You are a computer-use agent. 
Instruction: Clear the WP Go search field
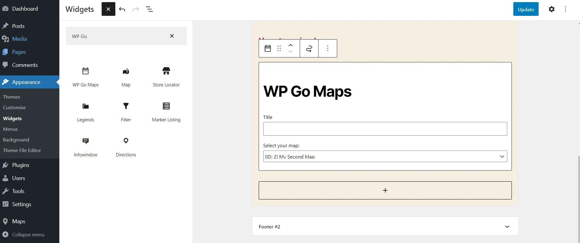172,36
